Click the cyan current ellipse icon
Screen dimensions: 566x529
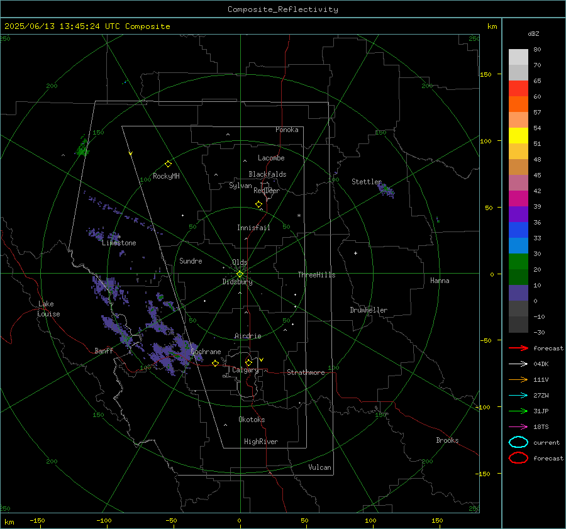point(518,442)
